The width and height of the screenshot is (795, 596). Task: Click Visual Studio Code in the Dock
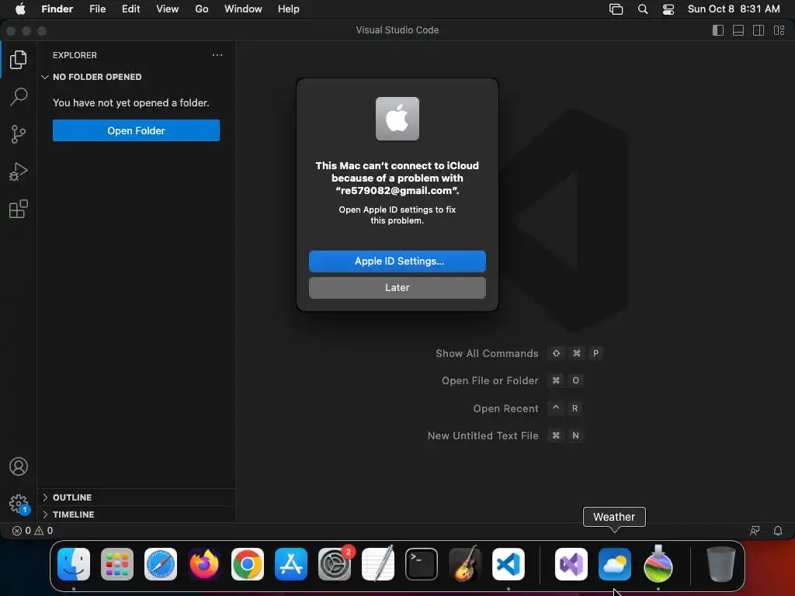tap(509, 564)
